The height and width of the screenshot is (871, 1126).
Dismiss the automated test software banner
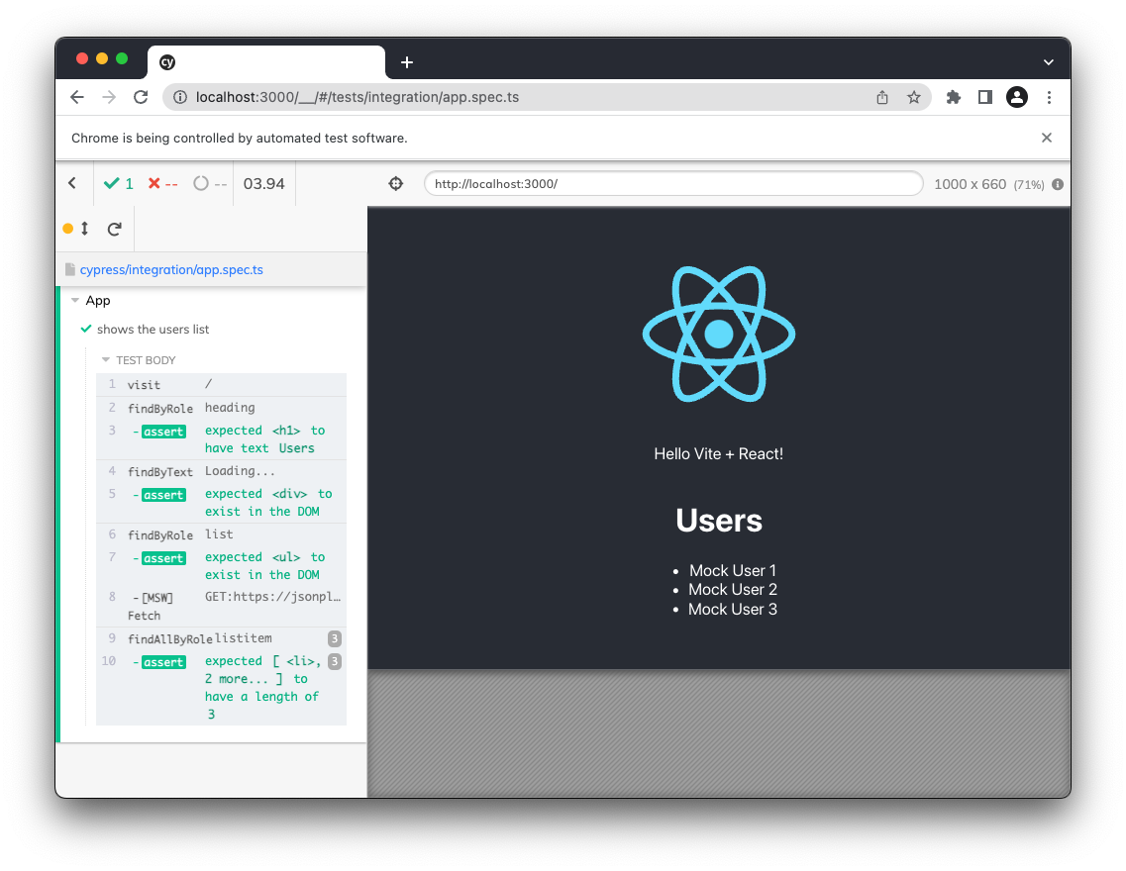coord(1047,138)
